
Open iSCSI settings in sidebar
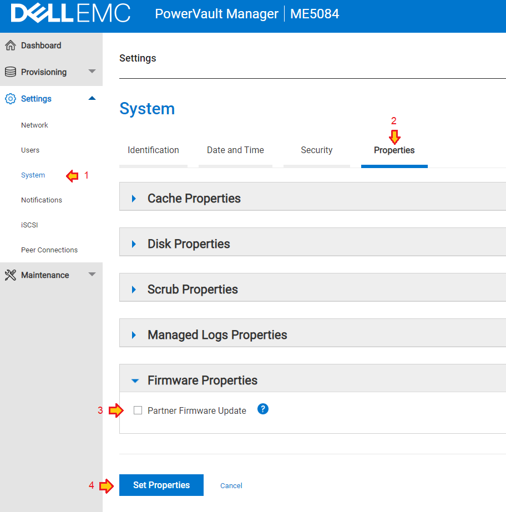(x=29, y=225)
